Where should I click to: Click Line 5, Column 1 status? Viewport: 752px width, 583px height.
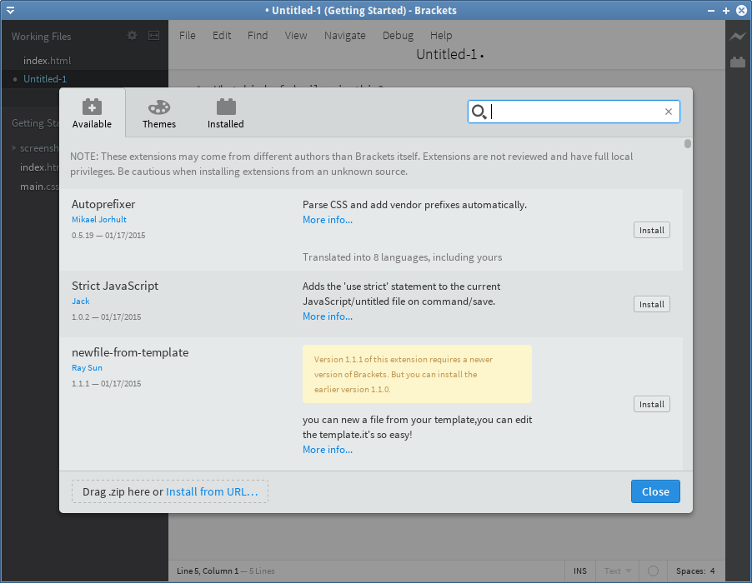pos(208,571)
